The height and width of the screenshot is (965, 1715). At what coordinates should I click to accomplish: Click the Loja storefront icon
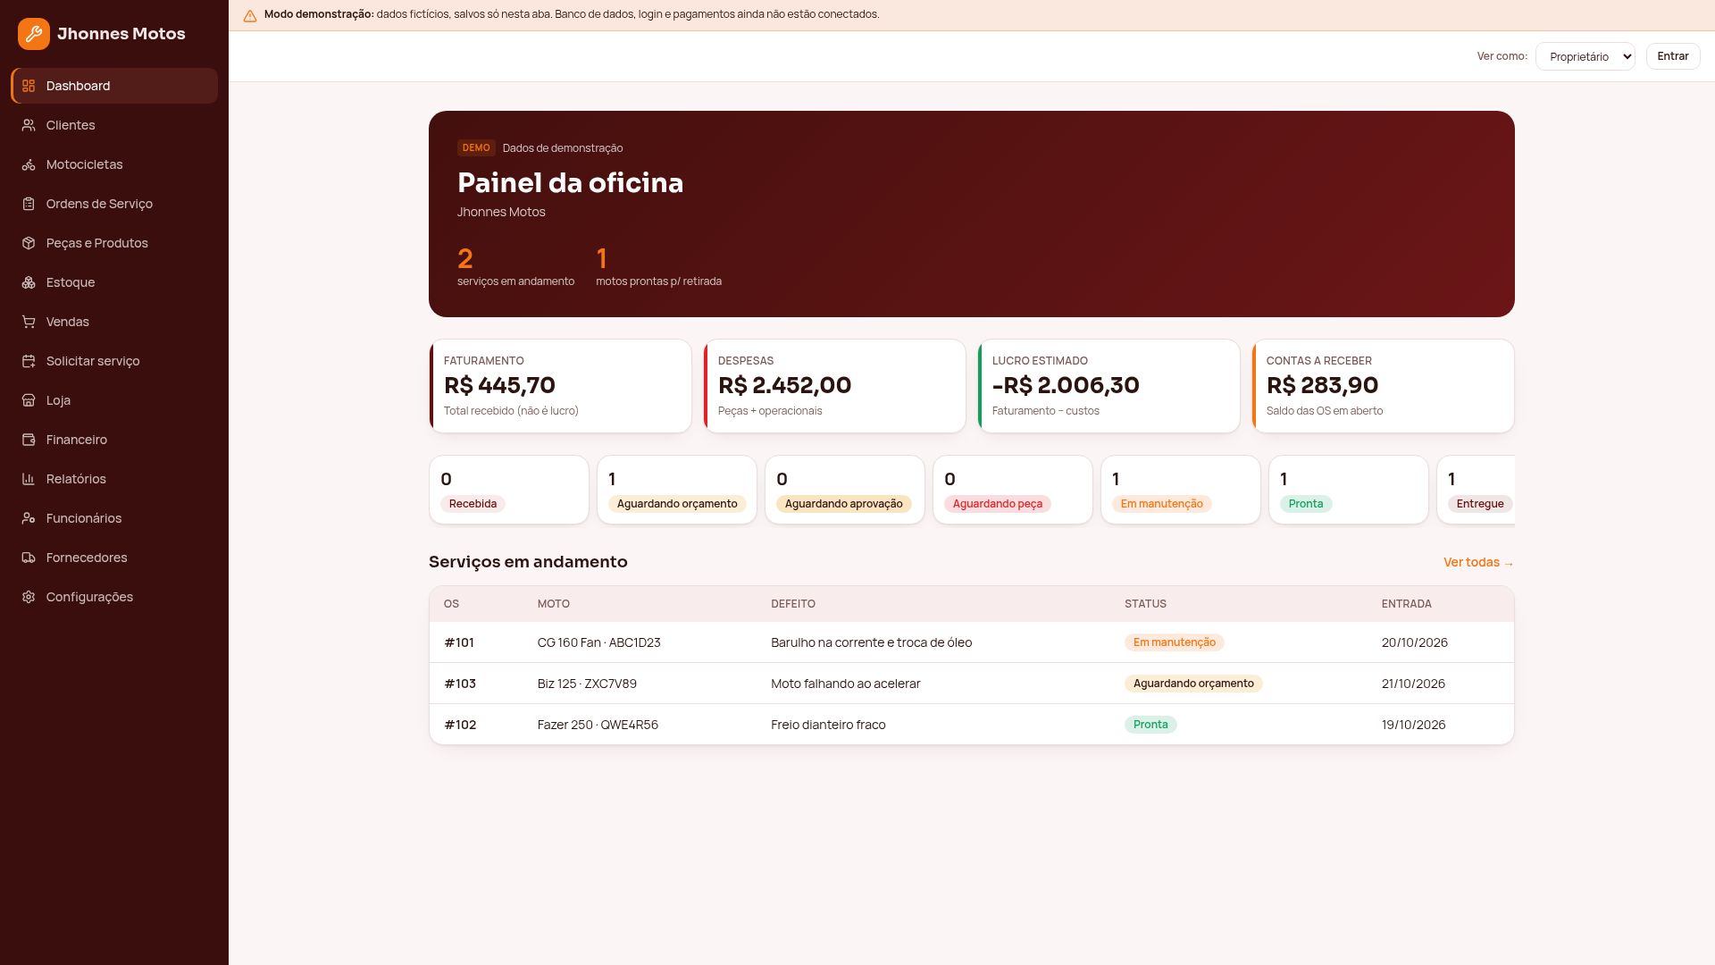tap(29, 400)
